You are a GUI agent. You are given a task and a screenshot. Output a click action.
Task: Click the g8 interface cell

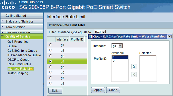click(63, 83)
